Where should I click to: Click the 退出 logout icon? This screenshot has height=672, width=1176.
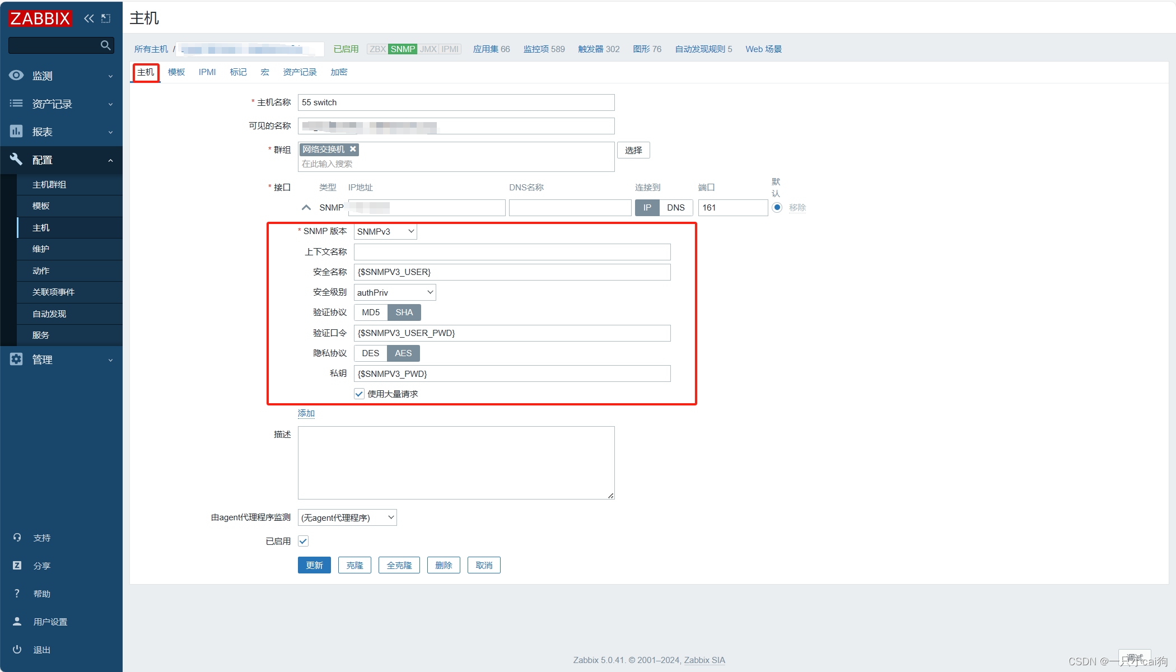(x=16, y=649)
